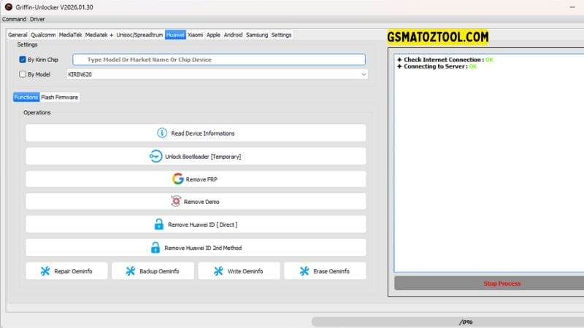This screenshot has width=584, height=328.
Task: Open the Flash Firmware tab
Action: coord(60,97)
